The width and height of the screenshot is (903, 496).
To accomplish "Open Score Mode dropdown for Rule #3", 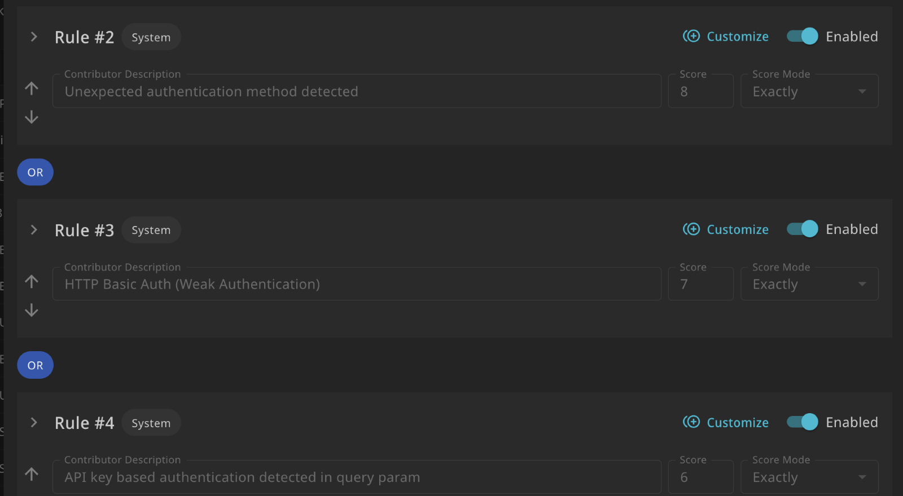I will pos(809,284).
